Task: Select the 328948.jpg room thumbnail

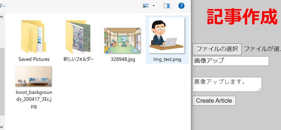Action: pyautogui.click(x=122, y=40)
